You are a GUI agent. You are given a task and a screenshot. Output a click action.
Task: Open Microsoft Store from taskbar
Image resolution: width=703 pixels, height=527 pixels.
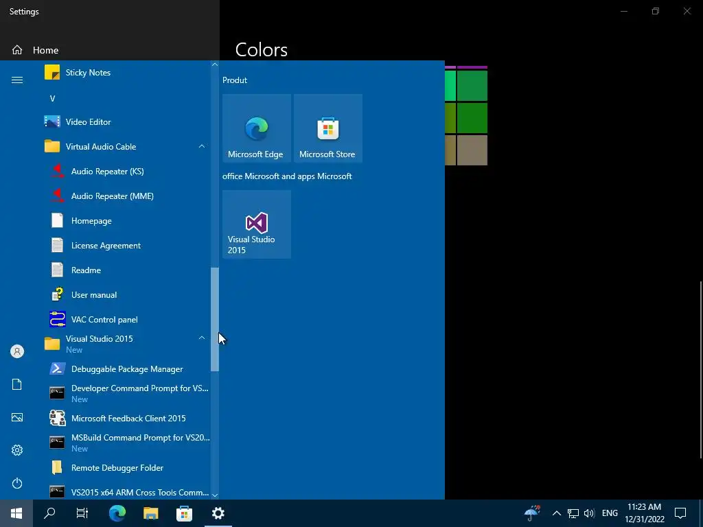(x=184, y=513)
